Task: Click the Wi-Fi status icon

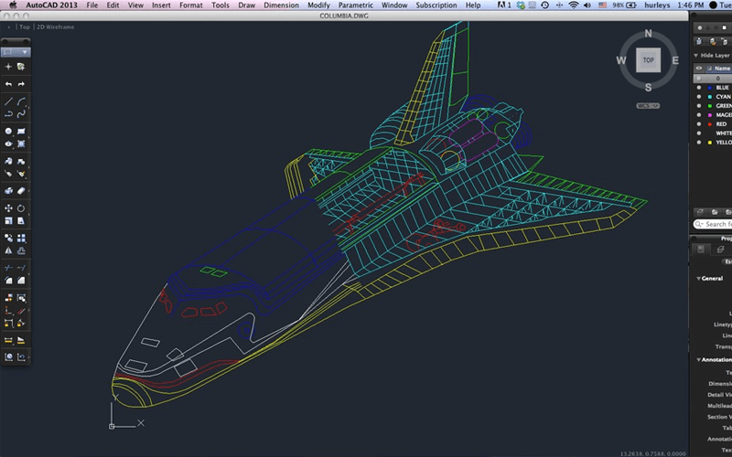Action: (x=574, y=5)
